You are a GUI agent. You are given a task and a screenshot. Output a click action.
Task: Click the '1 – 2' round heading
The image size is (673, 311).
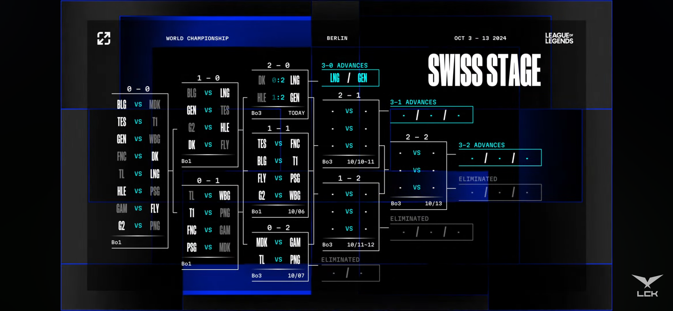click(349, 178)
